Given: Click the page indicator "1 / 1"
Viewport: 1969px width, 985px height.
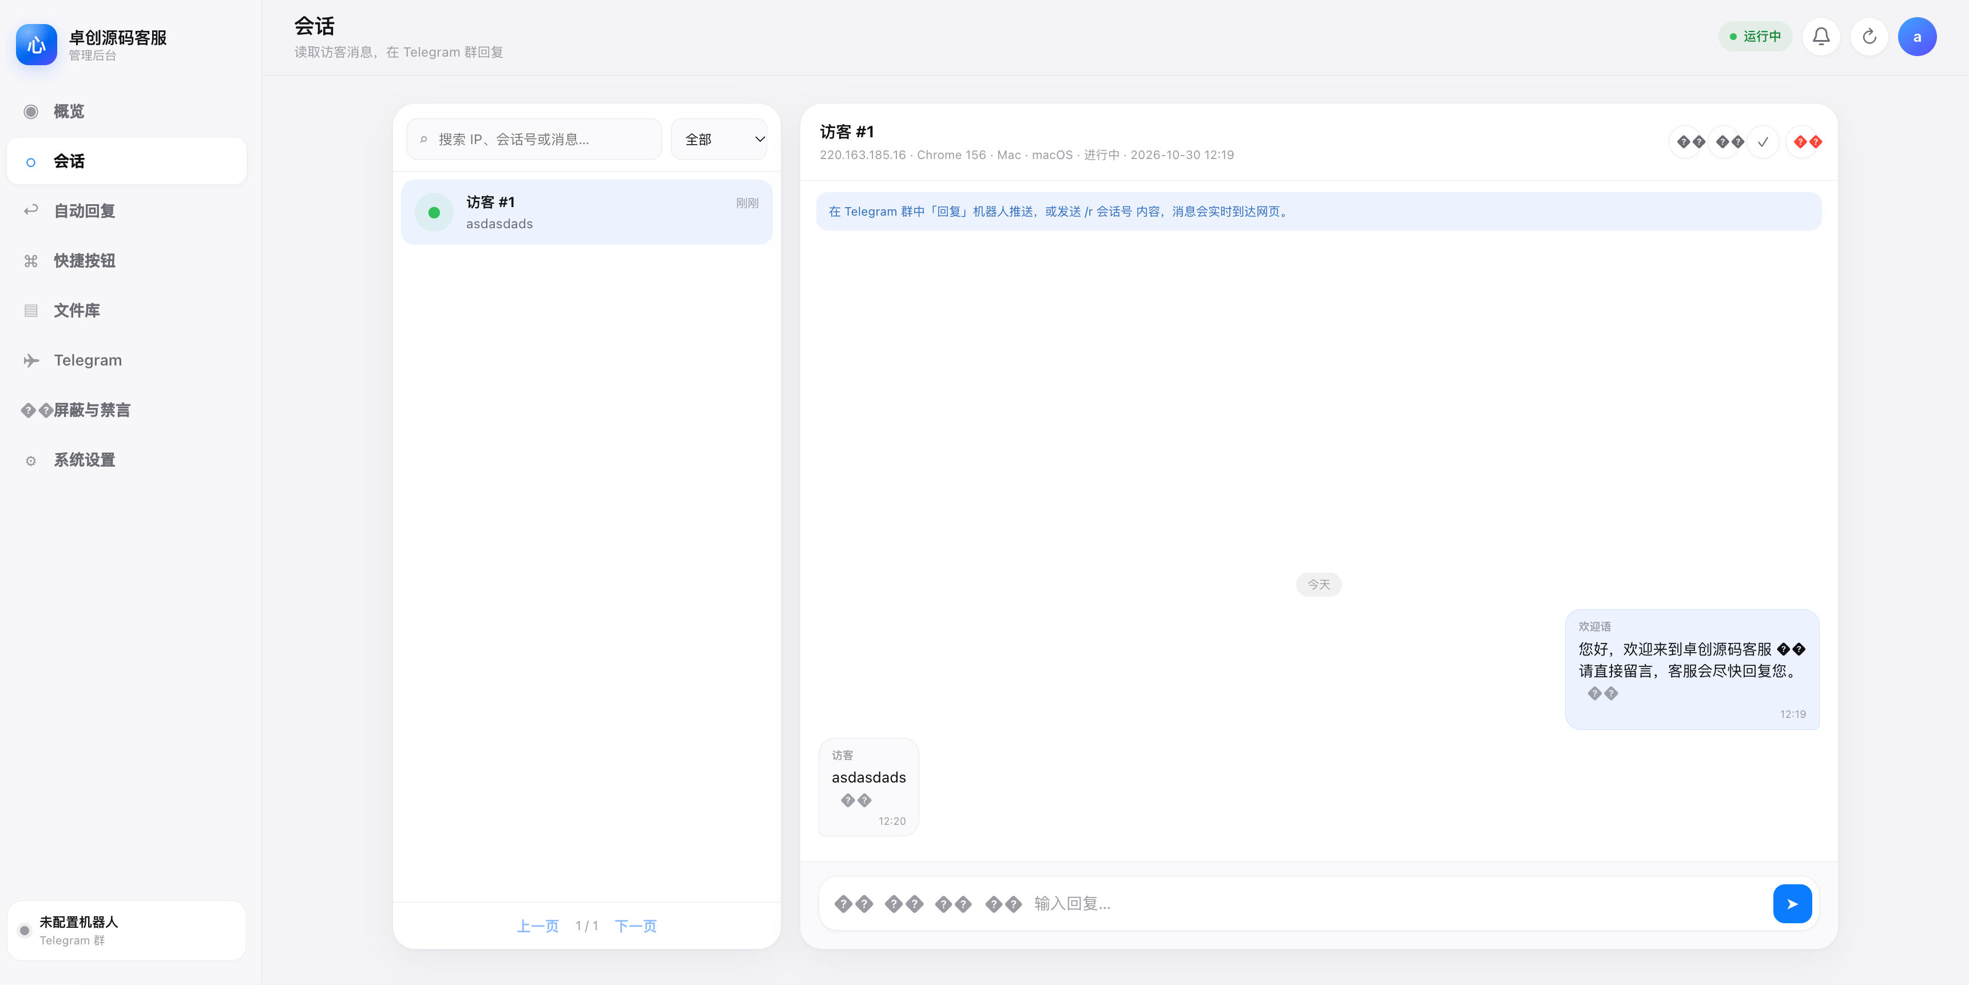Looking at the screenshot, I should pyautogui.click(x=586, y=926).
